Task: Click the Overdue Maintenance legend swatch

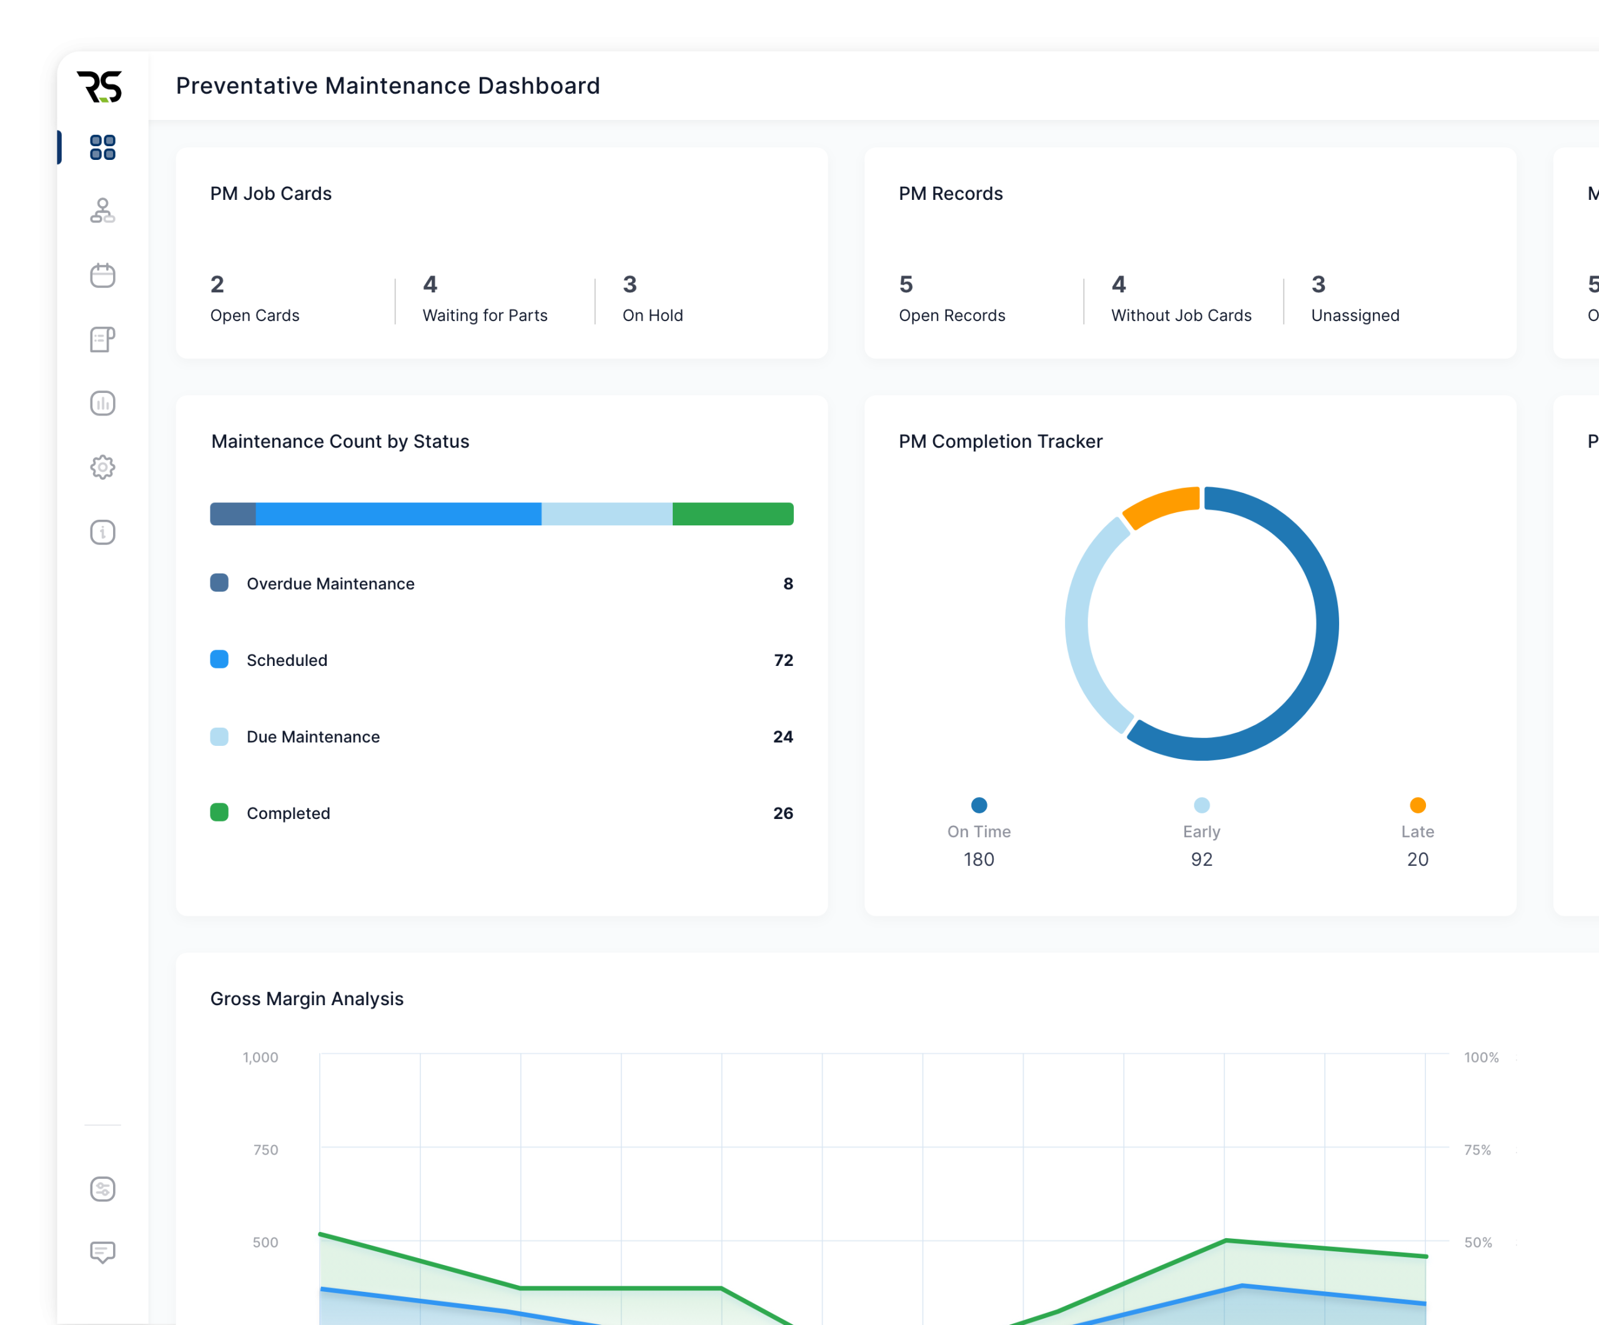Action: 219,583
